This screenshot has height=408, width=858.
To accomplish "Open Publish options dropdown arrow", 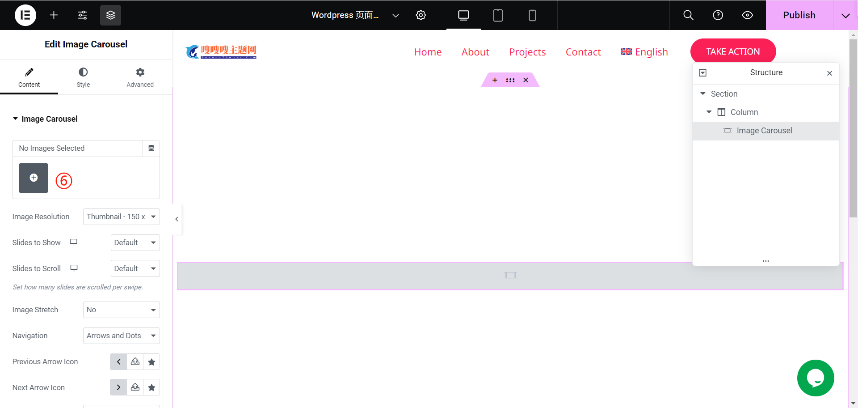I will 845,15.
